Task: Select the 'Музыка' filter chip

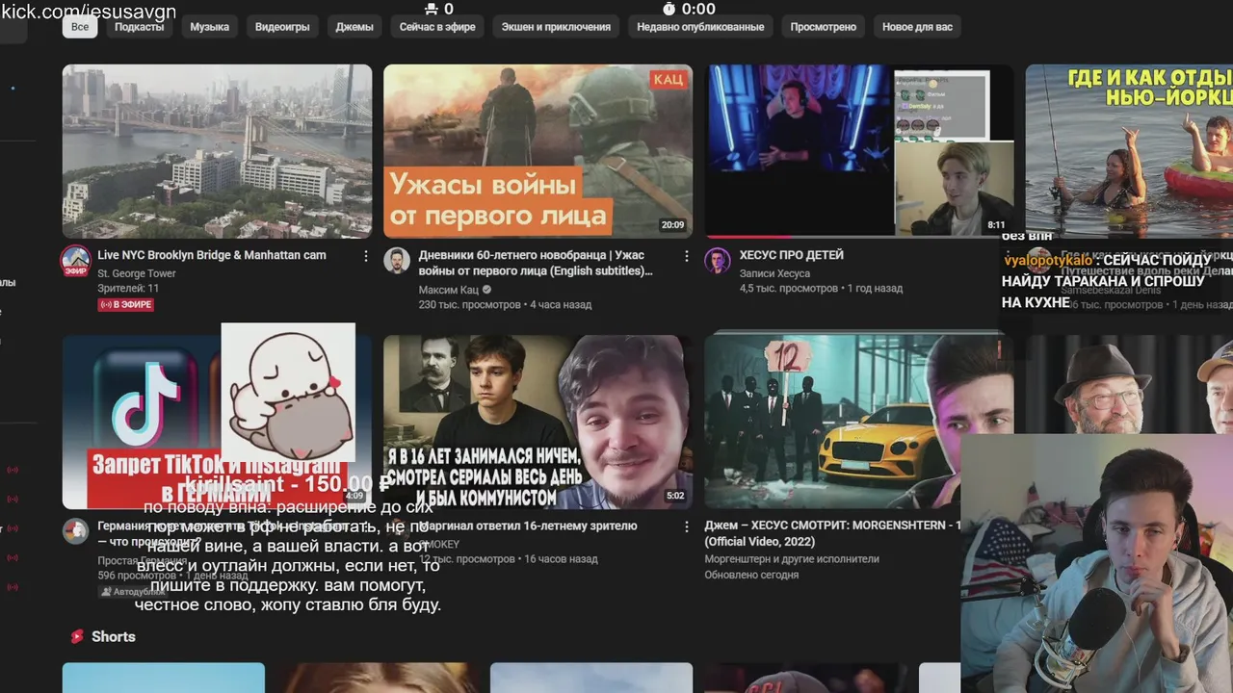Action: click(210, 27)
